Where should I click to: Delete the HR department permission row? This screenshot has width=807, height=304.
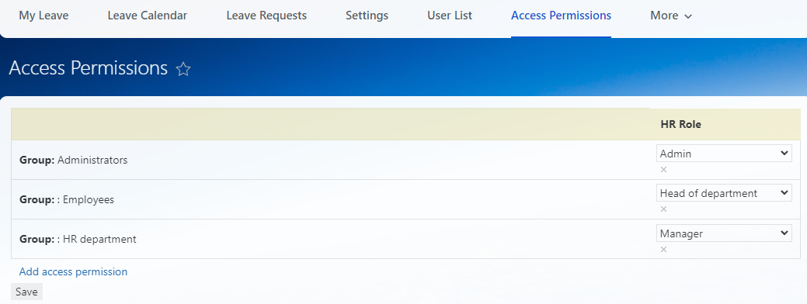(663, 249)
